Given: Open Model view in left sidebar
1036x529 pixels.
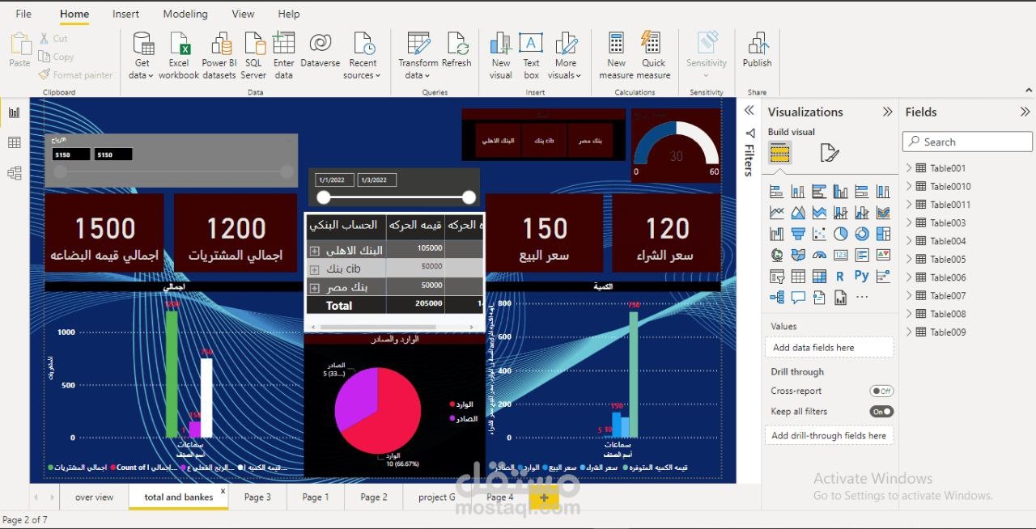Looking at the screenshot, I should click(x=14, y=172).
